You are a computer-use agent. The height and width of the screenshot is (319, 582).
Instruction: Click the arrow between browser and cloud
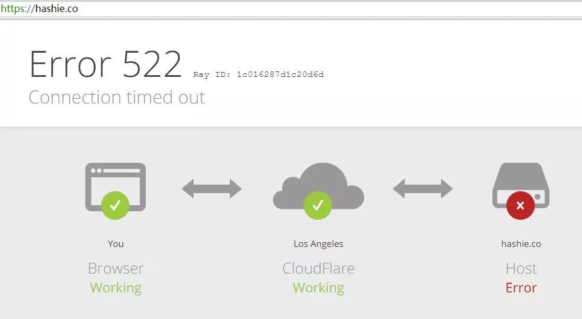point(212,189)
